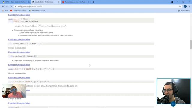This screenshot has width=192, height=108.
Task: Open the Conteúdo do canal bookmark
Action: 18,11
